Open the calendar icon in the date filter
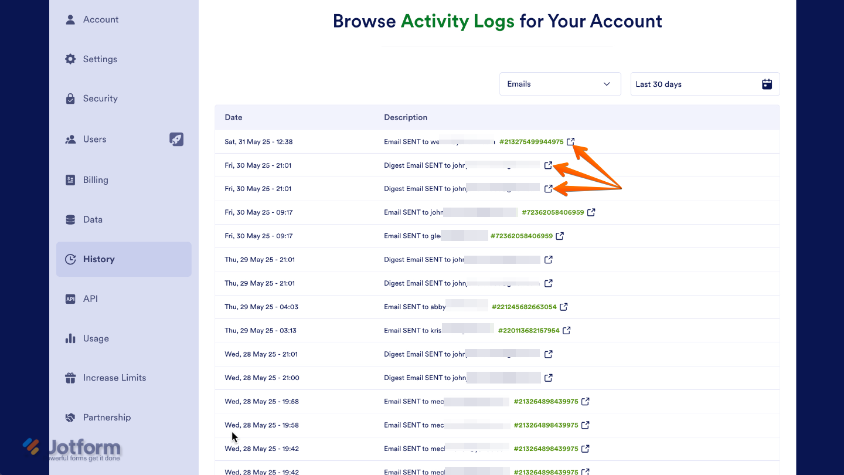The width and height of the screenshot is (844, 475). tap(767, 84)
